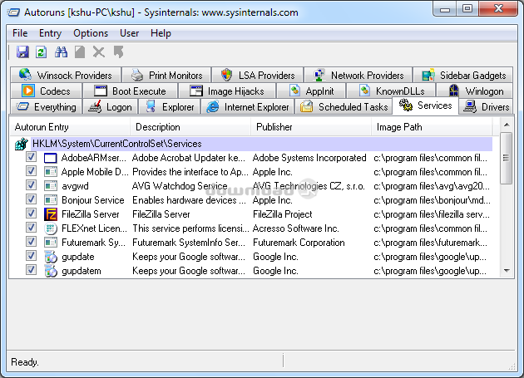524x378 pixels.
Task: Uncheck the gupdate checkbox
Action: (x=31, y=255)
